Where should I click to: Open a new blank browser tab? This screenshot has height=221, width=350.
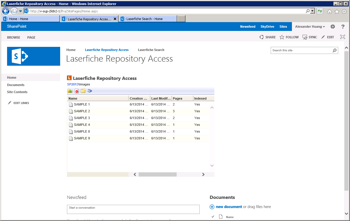[181, 19]
